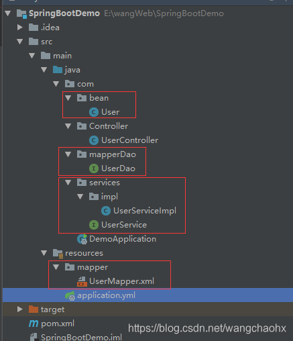Select the Controller package name
This screenshot has height=341, width=293.
[x=109, y=126]
